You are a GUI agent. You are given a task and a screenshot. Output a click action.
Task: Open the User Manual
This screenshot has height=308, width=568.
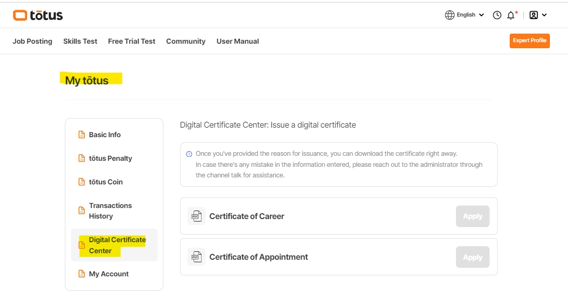tap(237, 41)
